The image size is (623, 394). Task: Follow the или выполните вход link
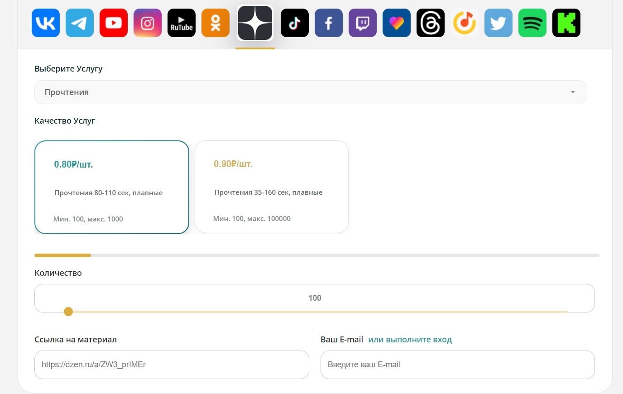(410, 340)
